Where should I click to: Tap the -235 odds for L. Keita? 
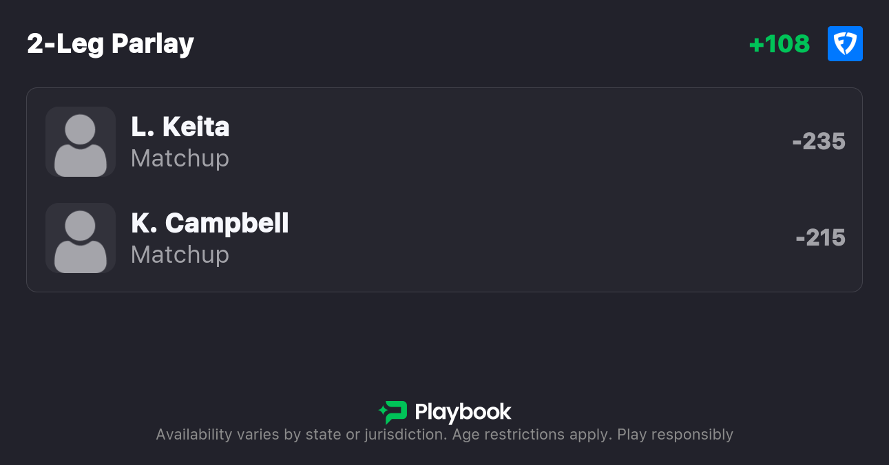pos(819,142)
